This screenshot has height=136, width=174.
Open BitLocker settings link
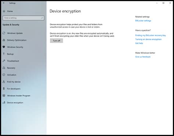click(x=143, y=21)
